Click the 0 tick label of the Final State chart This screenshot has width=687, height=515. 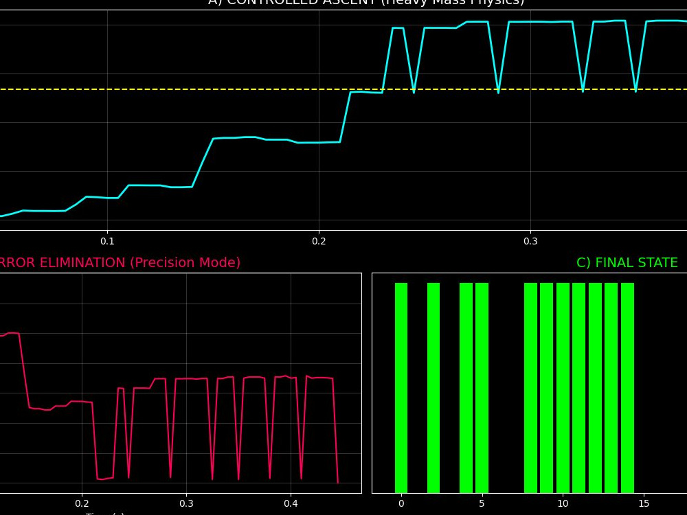(401, 503)
